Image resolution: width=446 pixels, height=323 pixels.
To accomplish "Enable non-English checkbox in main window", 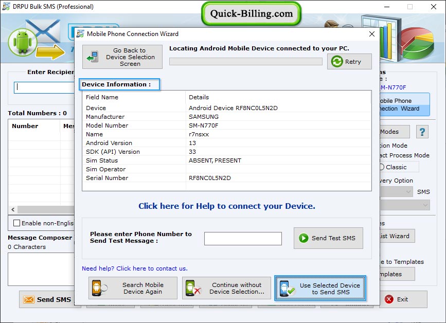I will pyautogui.click(x=17, y=223).
